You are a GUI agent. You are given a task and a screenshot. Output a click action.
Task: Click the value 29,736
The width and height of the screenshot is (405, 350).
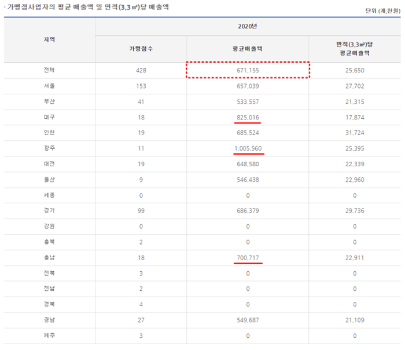(355, 210)
